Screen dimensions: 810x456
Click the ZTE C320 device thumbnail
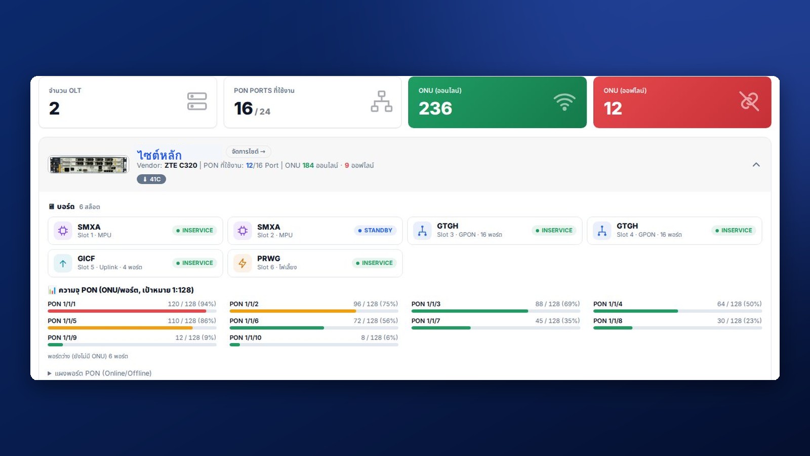pos(89,165)
